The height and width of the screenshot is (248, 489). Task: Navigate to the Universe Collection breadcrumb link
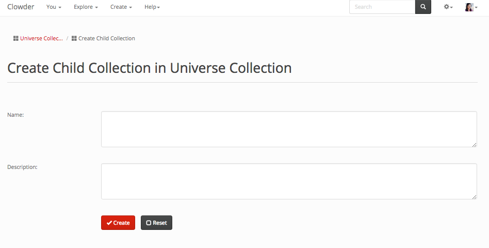click(41, 38)
